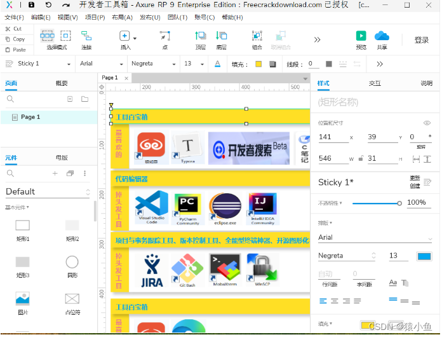This screenshot has width=442, height=337.
Task: Click the Preview (预览) play button
Action: [x=361, y=39]
